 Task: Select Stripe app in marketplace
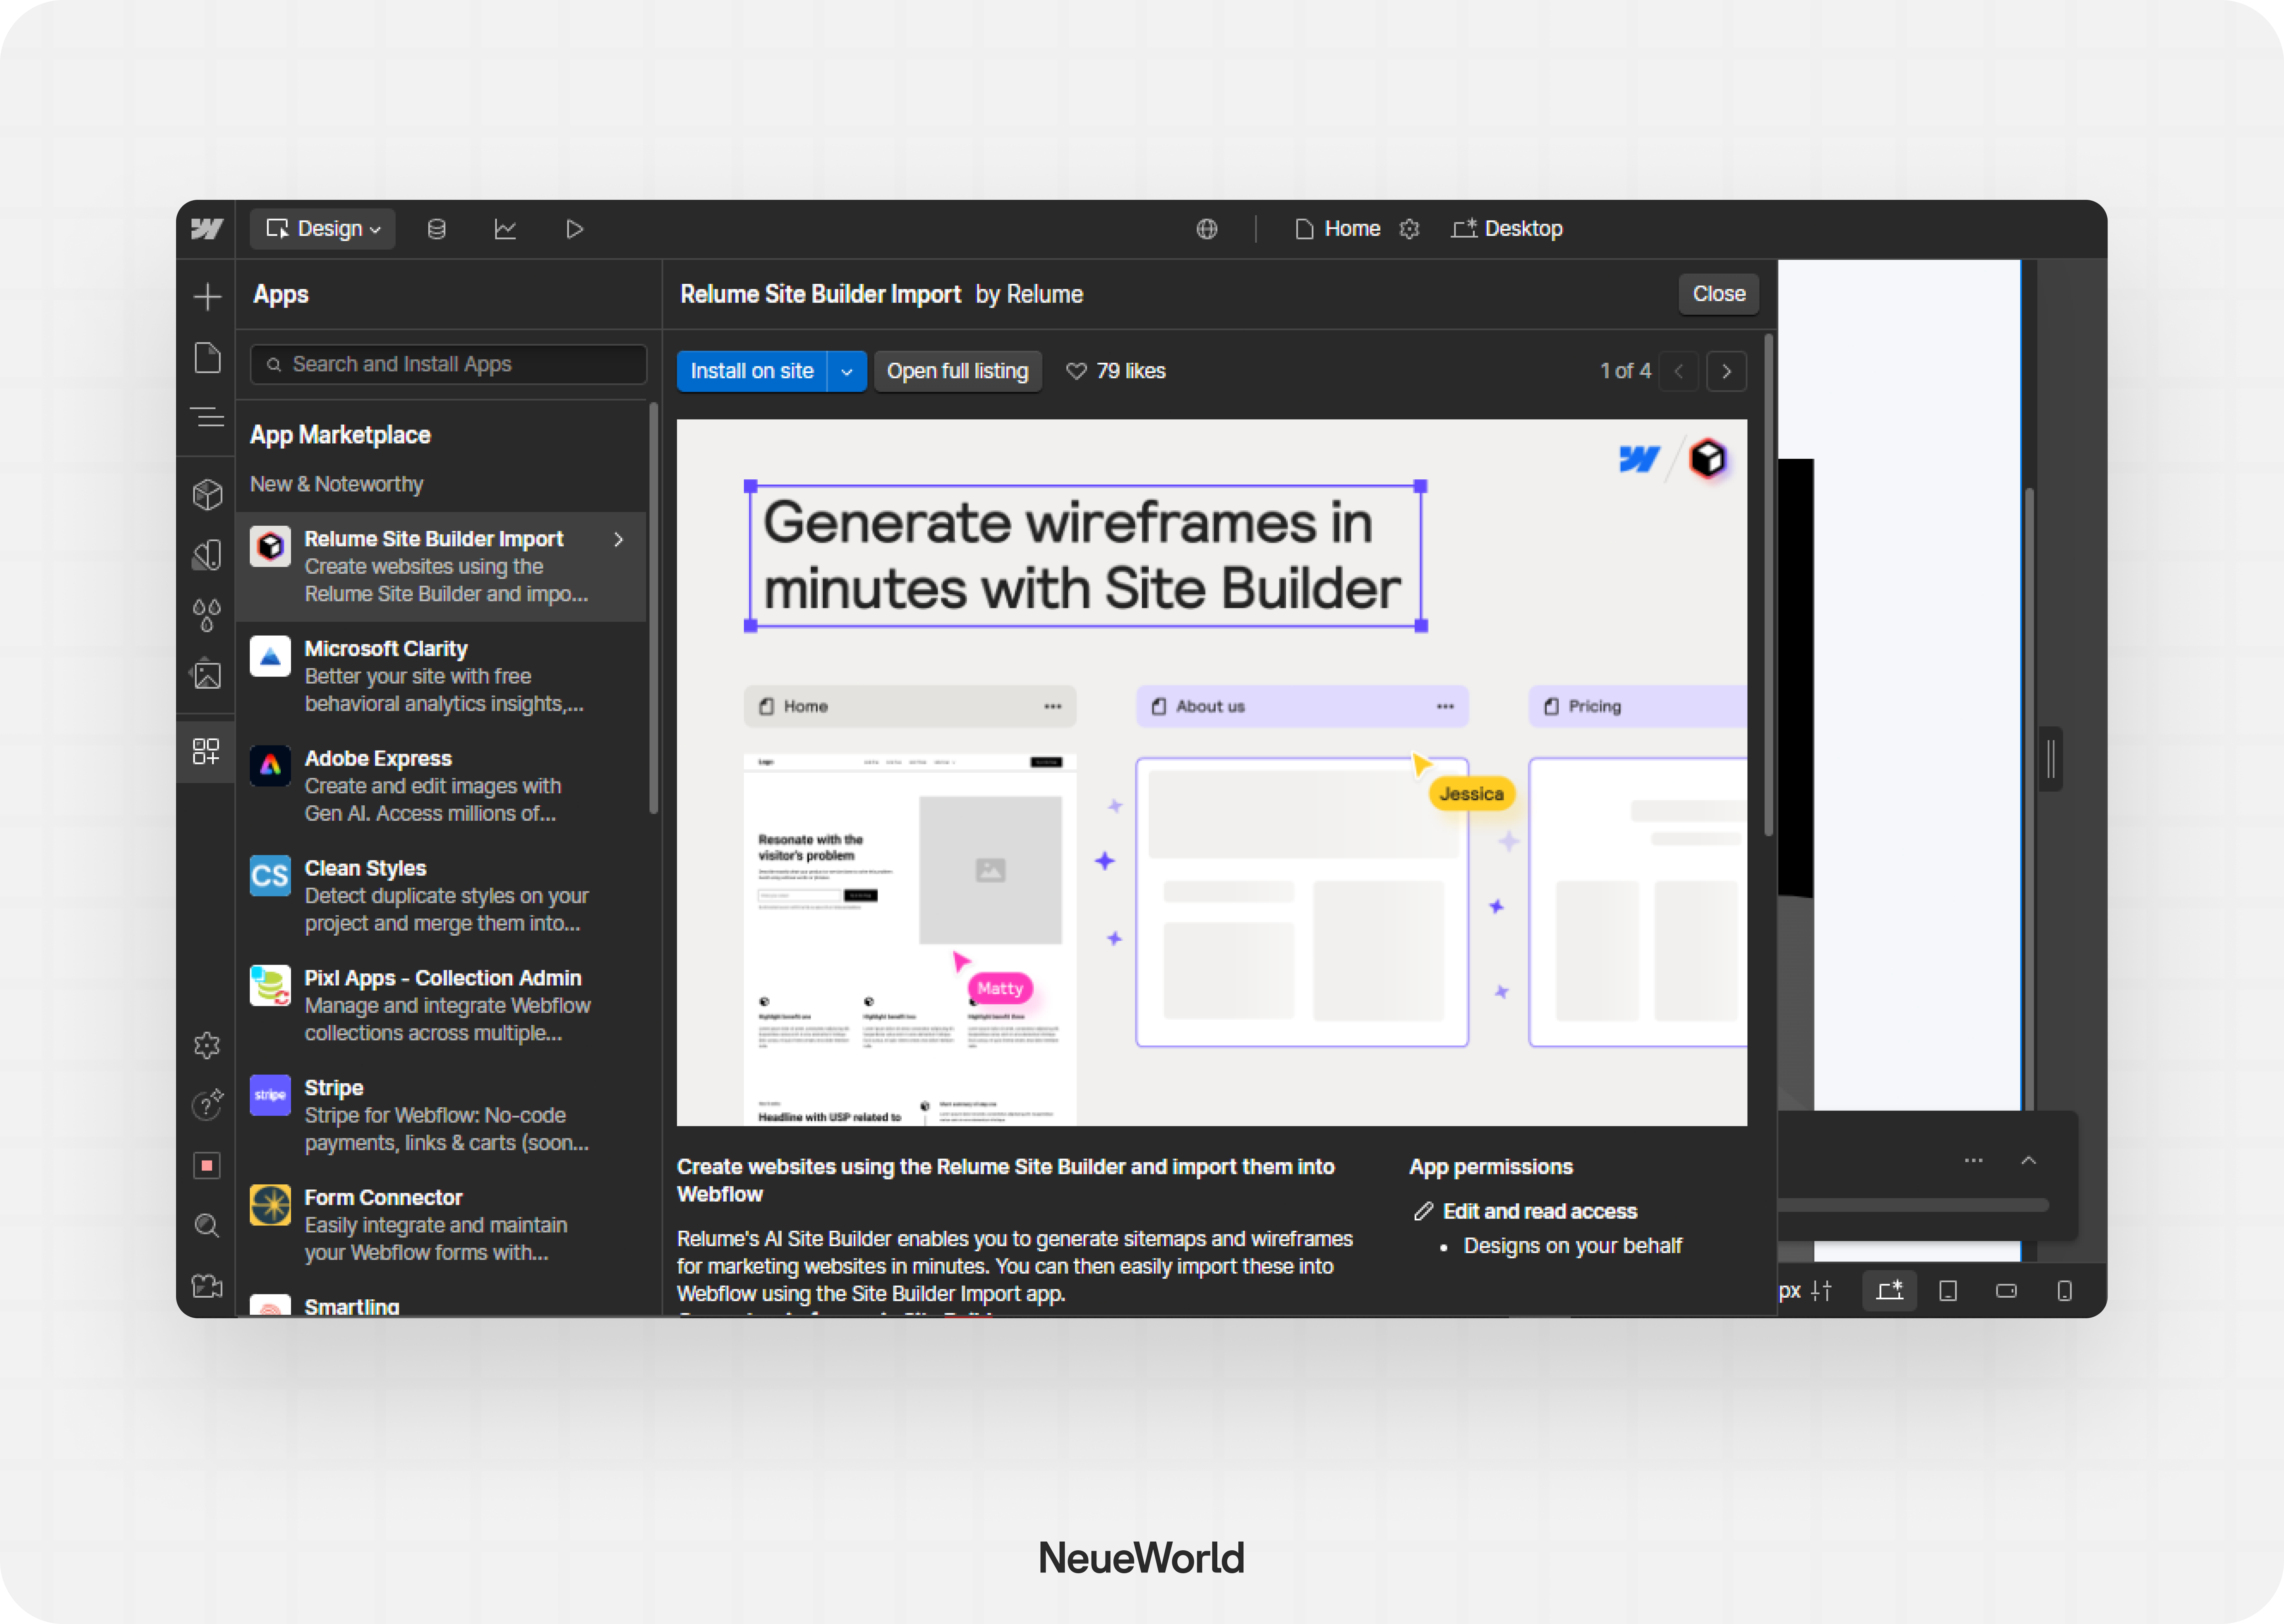tap(441, 1115)
